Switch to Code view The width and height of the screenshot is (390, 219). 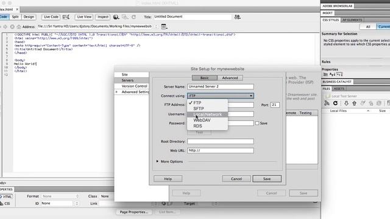(4, 17)
